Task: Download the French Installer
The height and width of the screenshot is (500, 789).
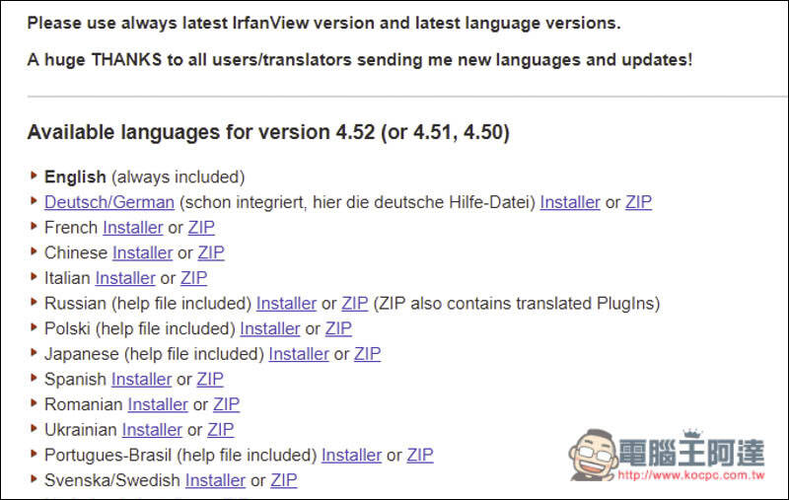Action: point(133,228)
